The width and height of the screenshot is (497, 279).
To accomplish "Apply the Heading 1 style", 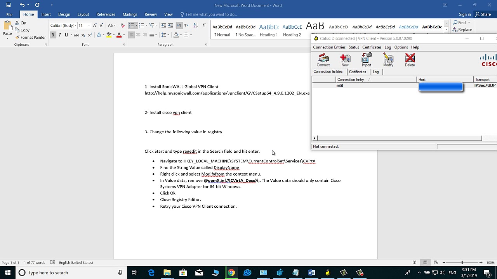I will (269, 30).
